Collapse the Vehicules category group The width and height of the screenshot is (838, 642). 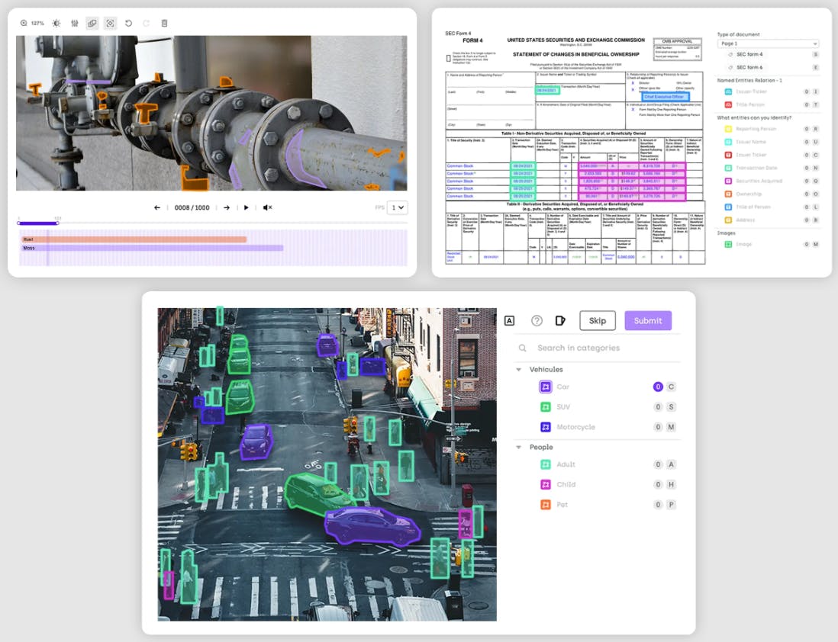click(518, 370)
